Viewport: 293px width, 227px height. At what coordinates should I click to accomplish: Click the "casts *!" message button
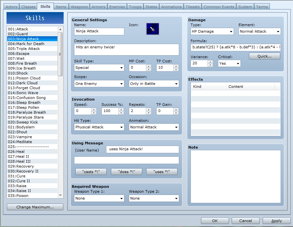(91, 172)
